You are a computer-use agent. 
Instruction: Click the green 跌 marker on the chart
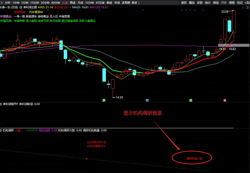pyautogui.click(x=104, y=100)
